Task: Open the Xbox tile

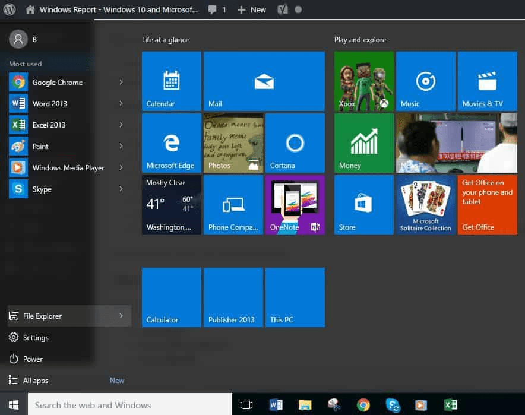Action: 363,81
